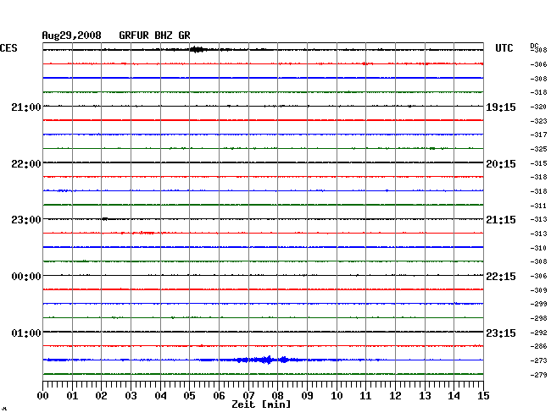Select DC offset value -315
Screen dimensions: 551x418
click(x=538, y=163)
